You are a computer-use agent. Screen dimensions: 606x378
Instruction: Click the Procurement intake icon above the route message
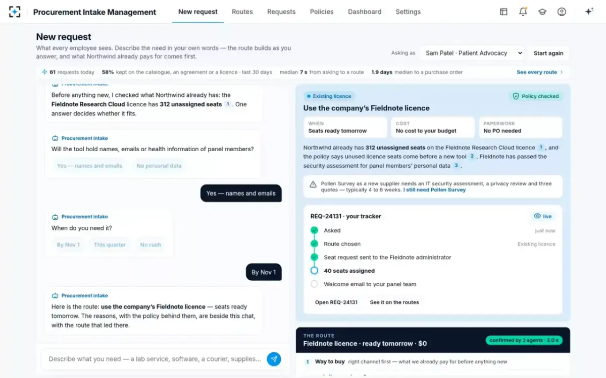pyautogui.click(x=55, y=296)
